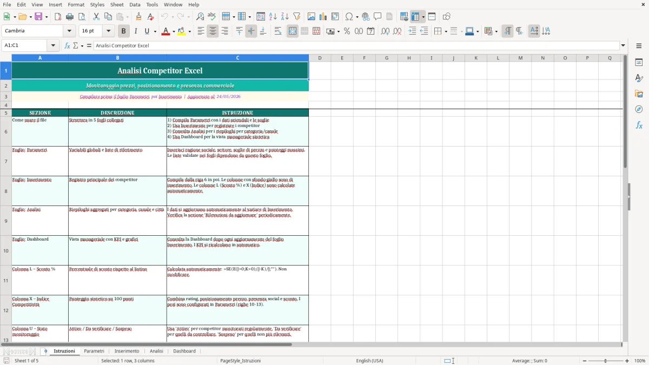Screen dimensions: 649x365
Task: Expand font color options arrow
Action: [174, 31]
